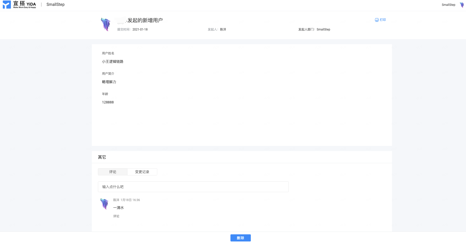This screenshot has width=466, height=244.
Task: Click the 评论 reply link under 一滴水
Action: pyautogui.click(x=116, y=216)
